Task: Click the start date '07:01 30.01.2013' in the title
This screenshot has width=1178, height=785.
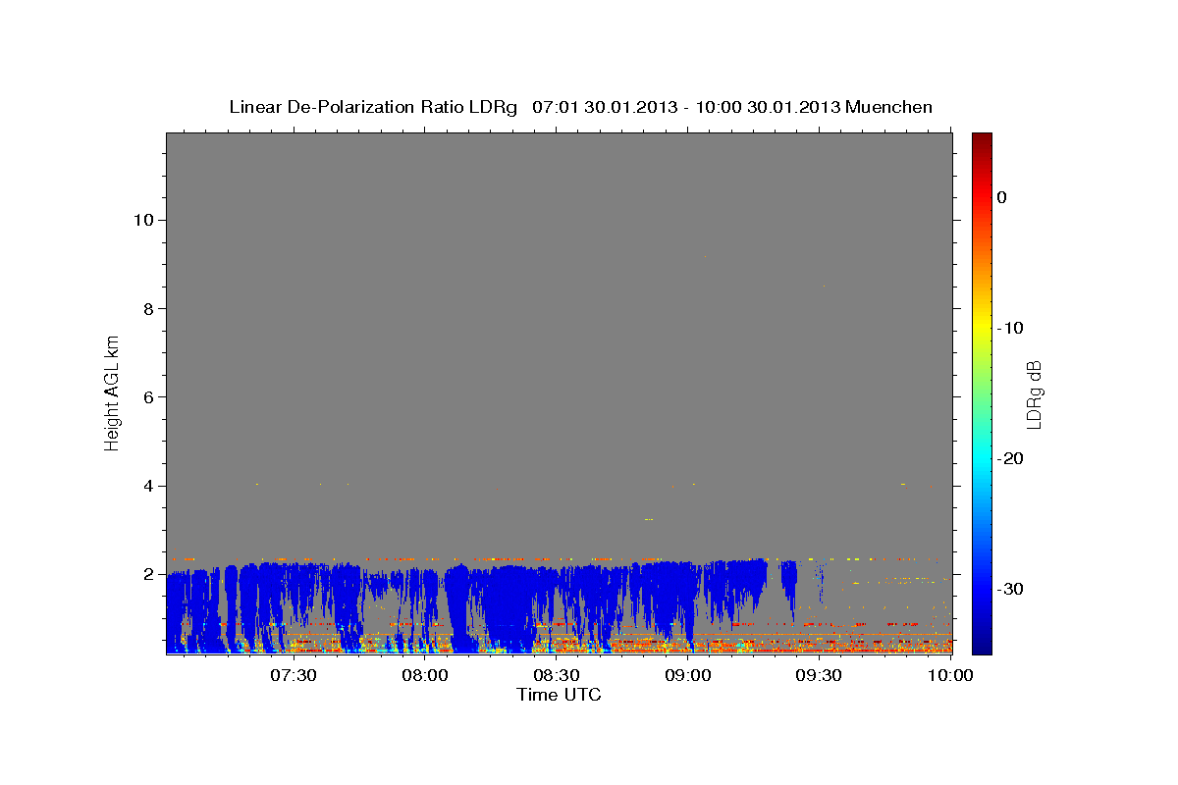Action: point(604,107)
